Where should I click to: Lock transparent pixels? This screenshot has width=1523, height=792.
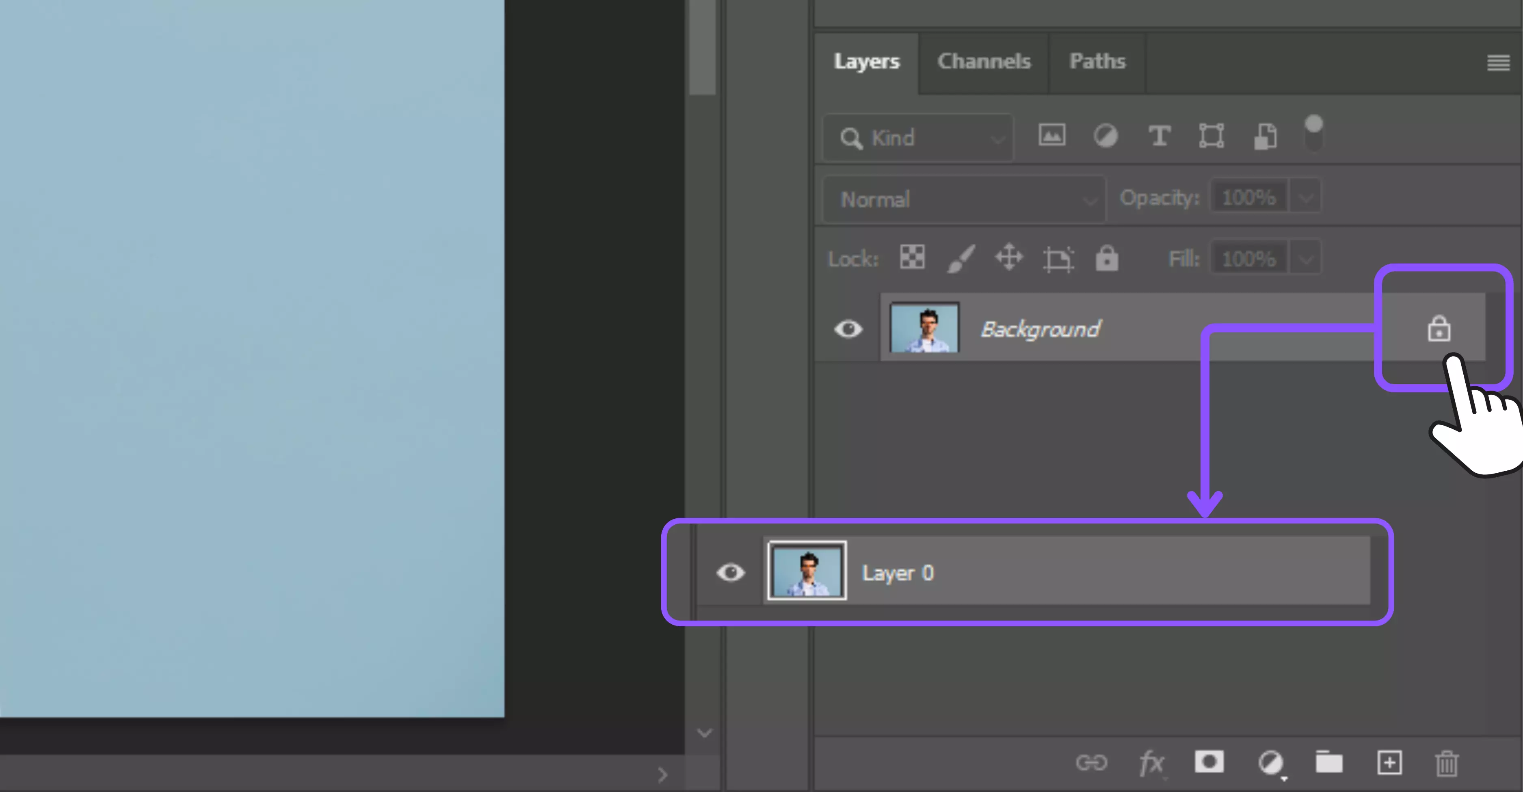tap(912, 257)
